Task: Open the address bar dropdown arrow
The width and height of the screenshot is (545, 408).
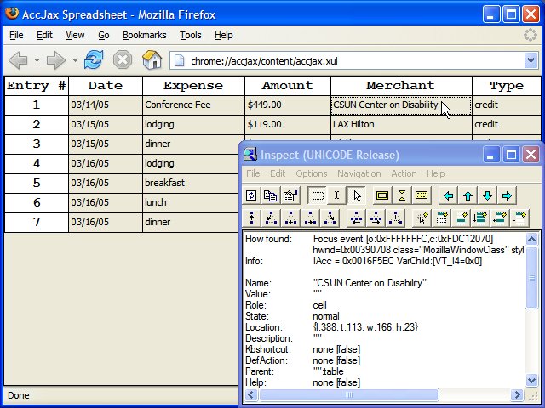Action: 530,60
